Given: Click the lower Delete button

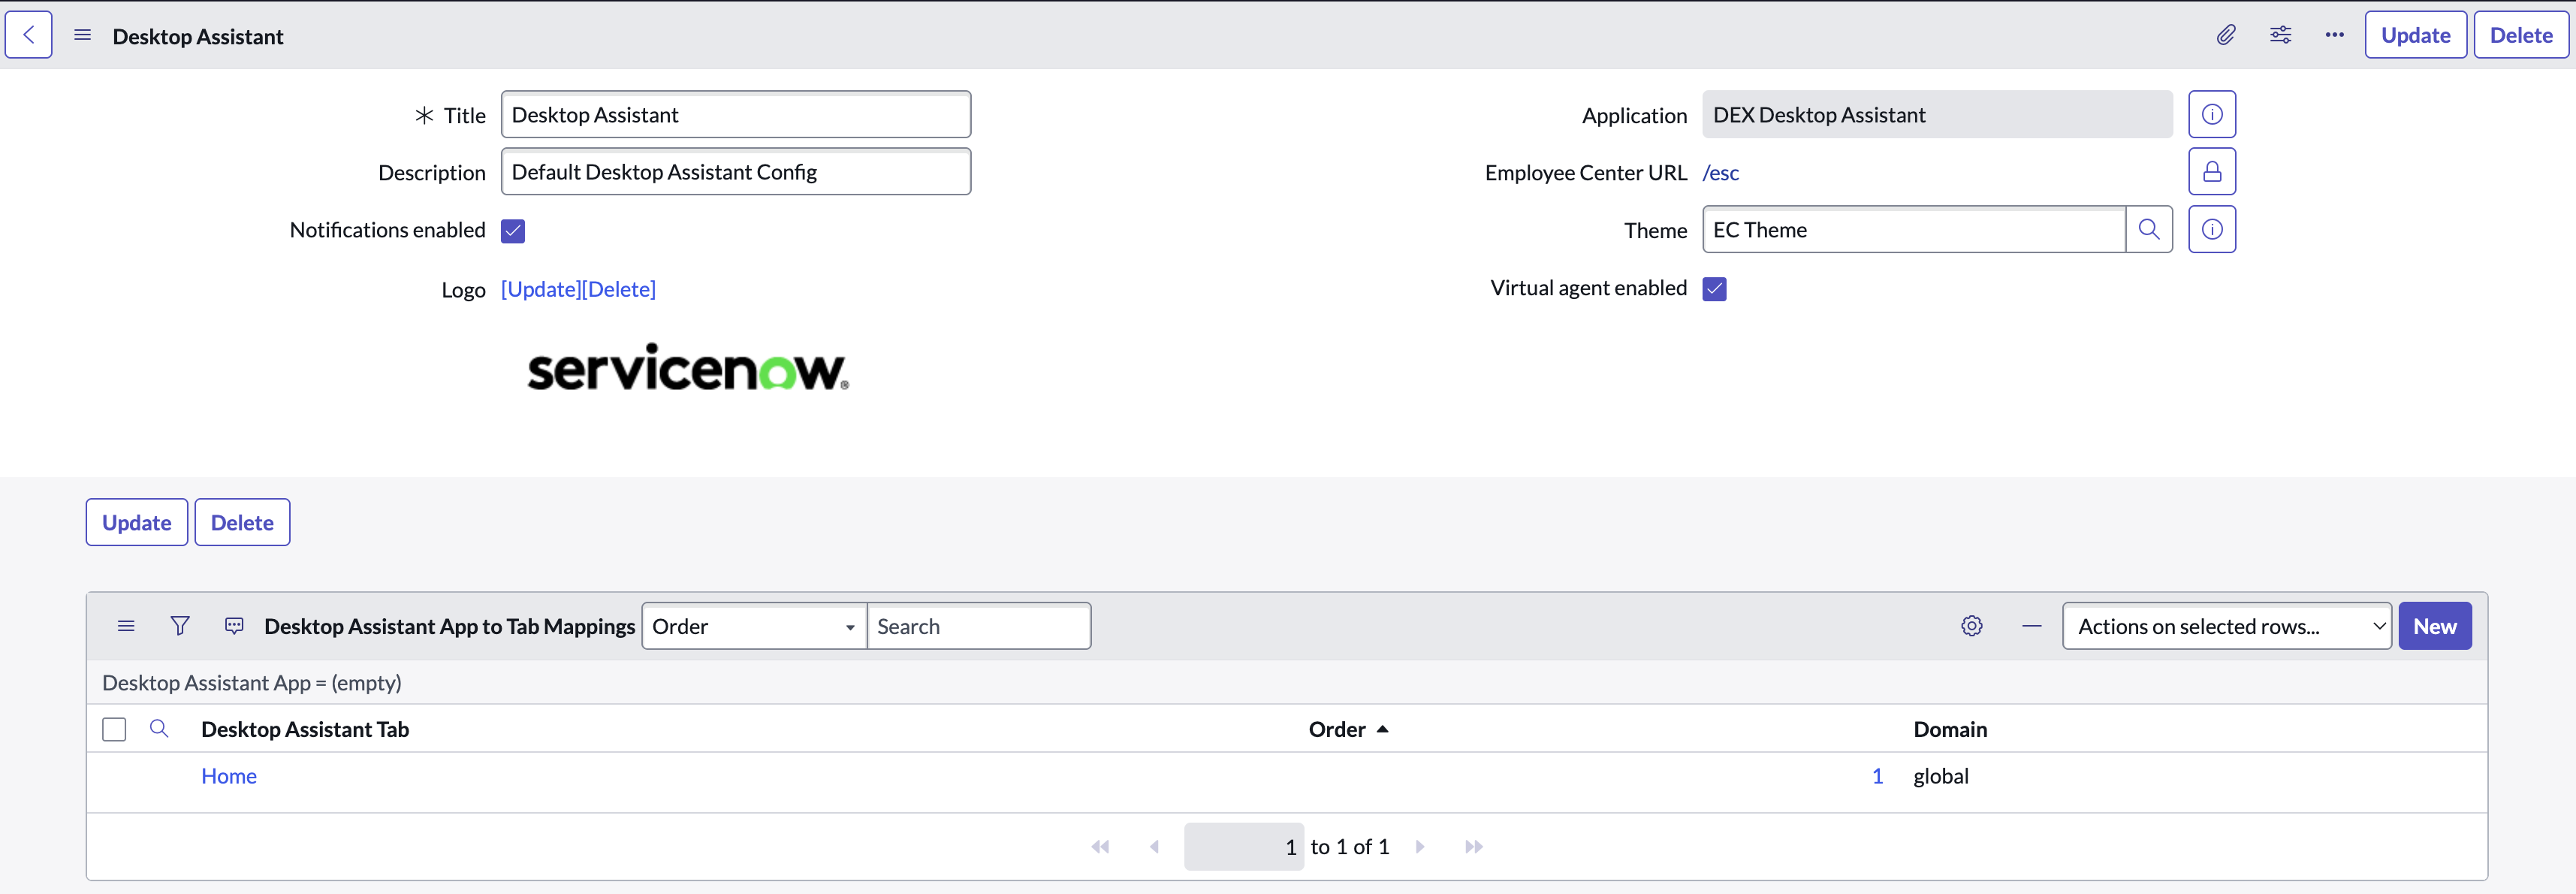Looking at the screenshot, I should click(x=242, y=522).
